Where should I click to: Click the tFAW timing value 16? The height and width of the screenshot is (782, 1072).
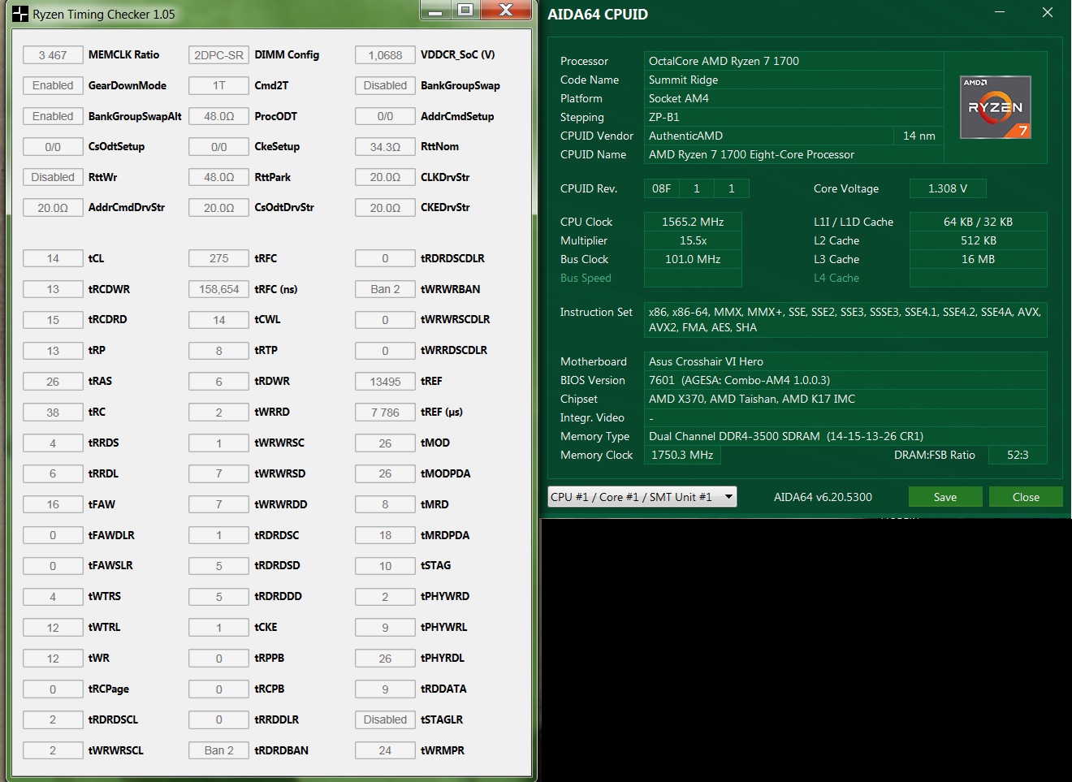click(53, 504)
